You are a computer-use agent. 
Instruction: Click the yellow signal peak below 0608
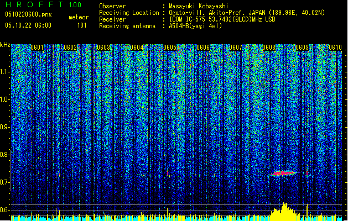[x=284, y=211]
